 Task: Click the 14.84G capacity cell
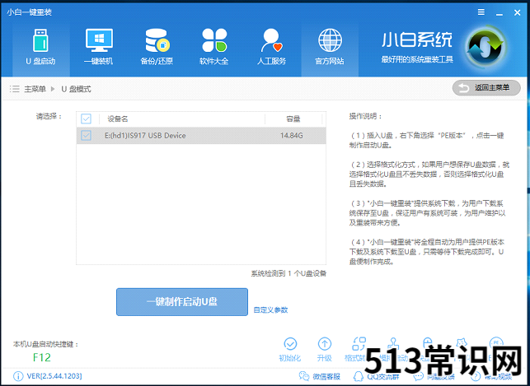(291, 136)
